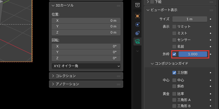Viewport: 219px width, 109px height.
Task: Click animate dot next to サイズ
Action: point(210,19)
